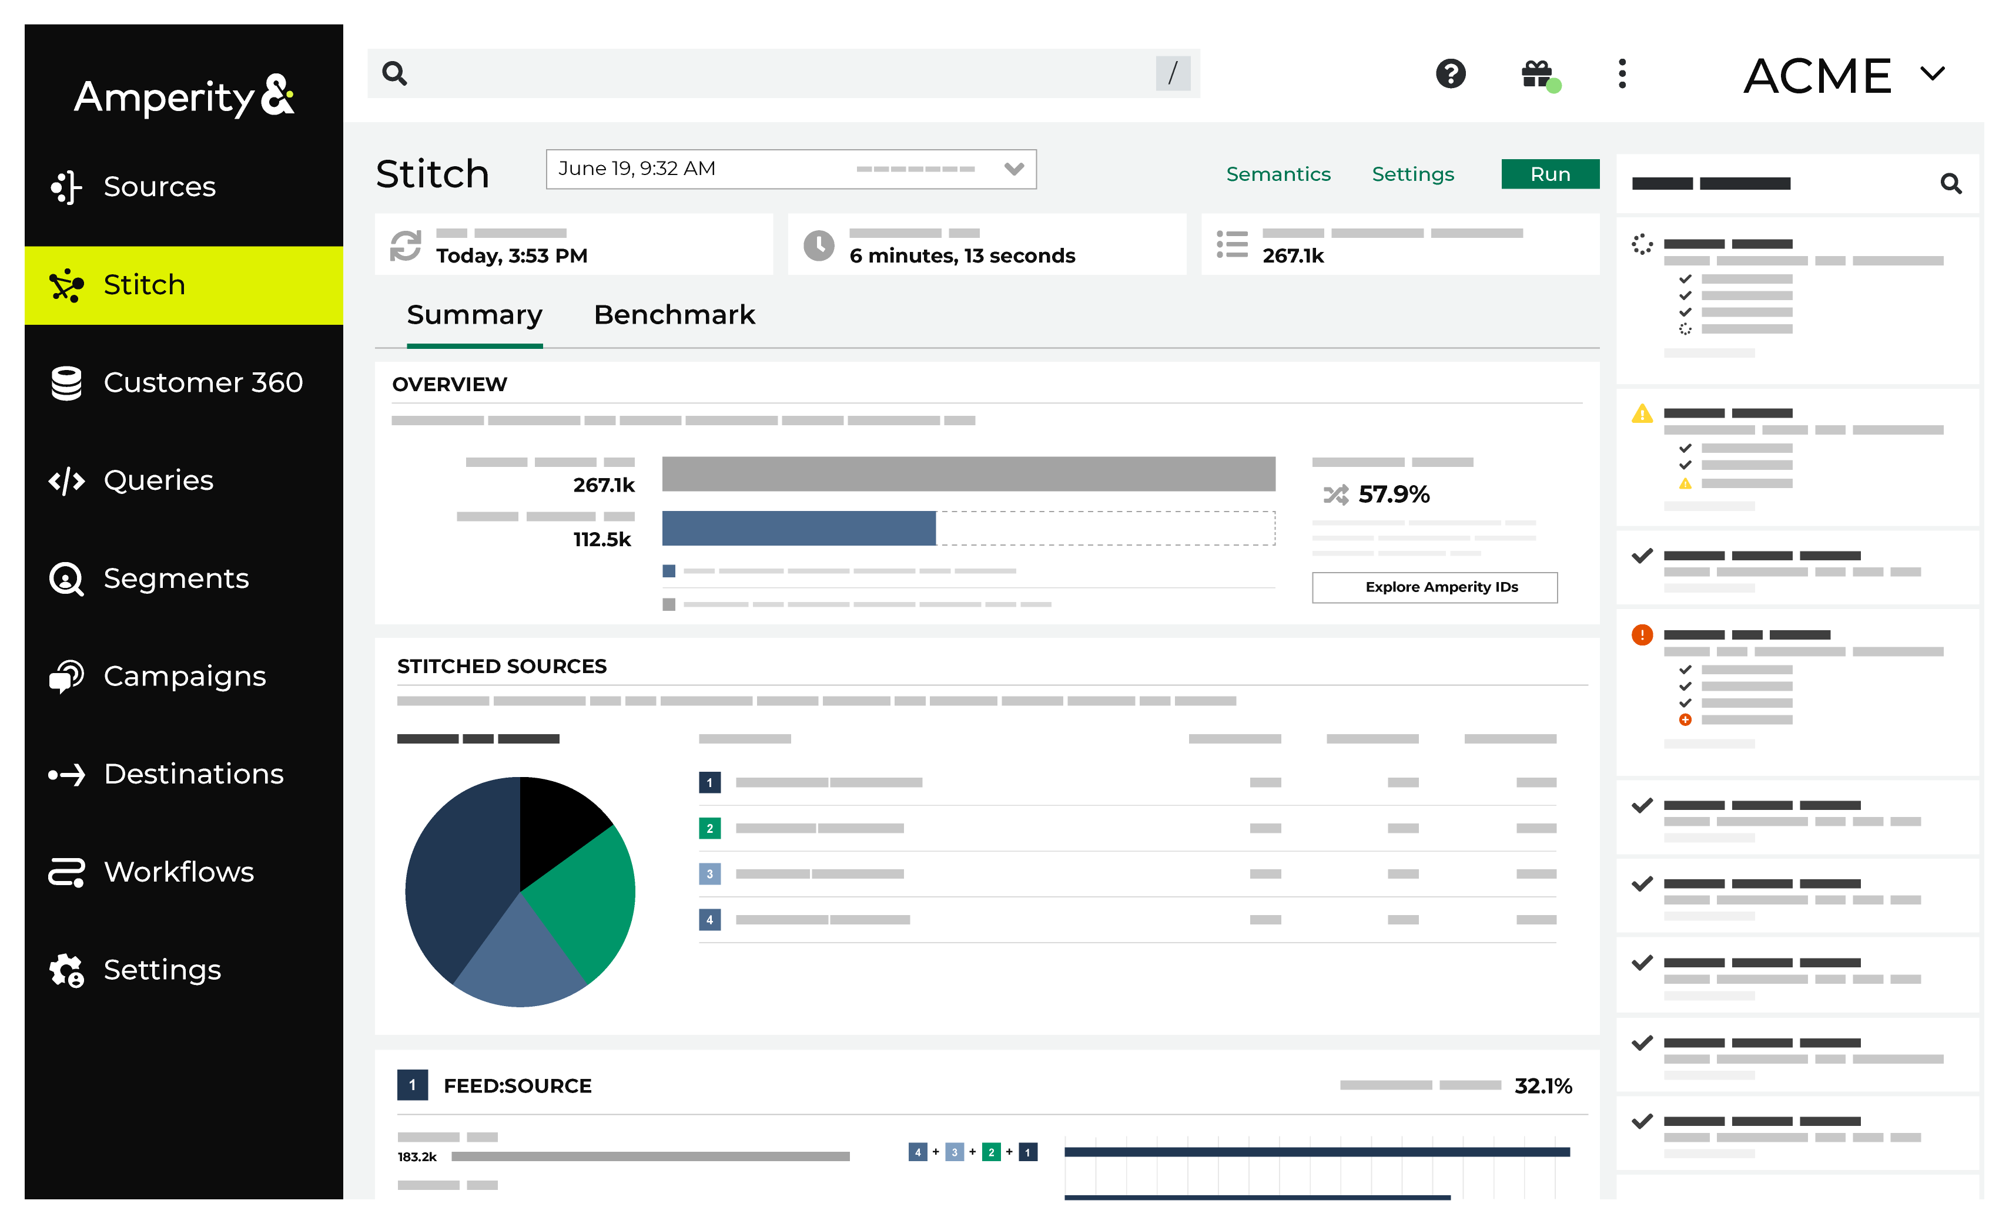2009x1224 pixels.
Task: Click the refresh icon beside Today, 3:53 PM
Action: [x=405, y=246]
